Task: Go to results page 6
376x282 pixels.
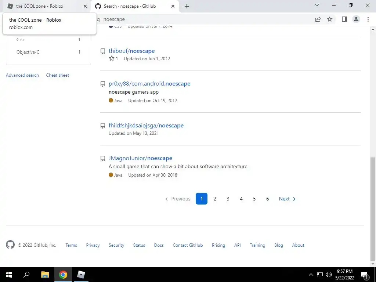Action: [x=267, y=199]
